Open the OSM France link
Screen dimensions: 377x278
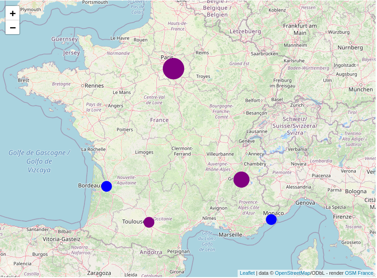click(359, 273)
